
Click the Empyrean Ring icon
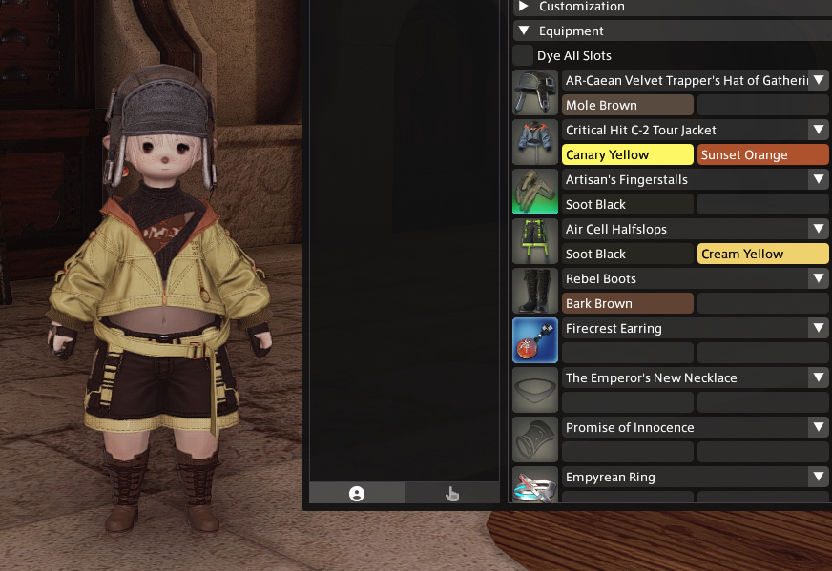point(535,484)
